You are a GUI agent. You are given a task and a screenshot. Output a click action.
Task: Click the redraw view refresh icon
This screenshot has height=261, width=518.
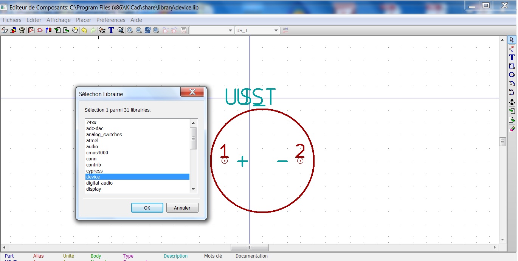pos(147,30)
